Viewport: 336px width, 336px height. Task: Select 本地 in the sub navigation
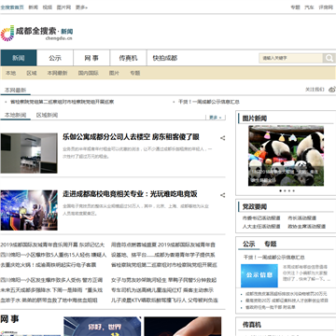[10, 73]
